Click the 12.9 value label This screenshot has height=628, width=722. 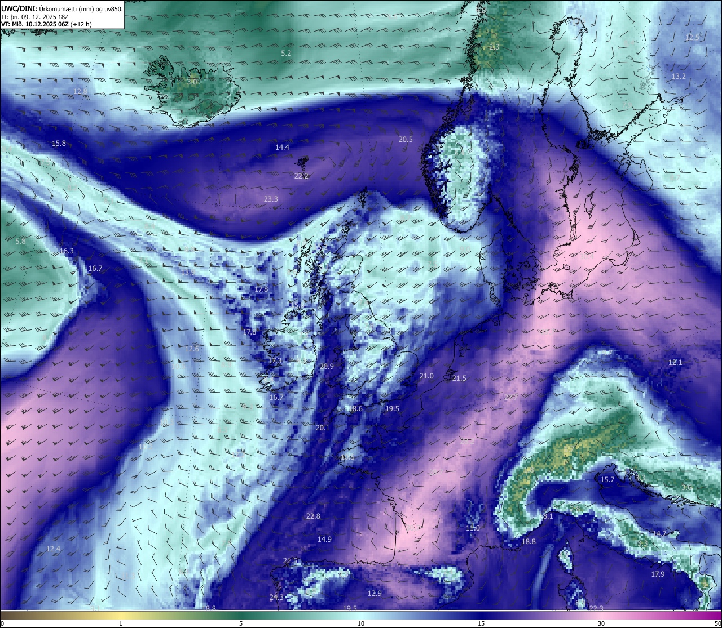point(375,594)
